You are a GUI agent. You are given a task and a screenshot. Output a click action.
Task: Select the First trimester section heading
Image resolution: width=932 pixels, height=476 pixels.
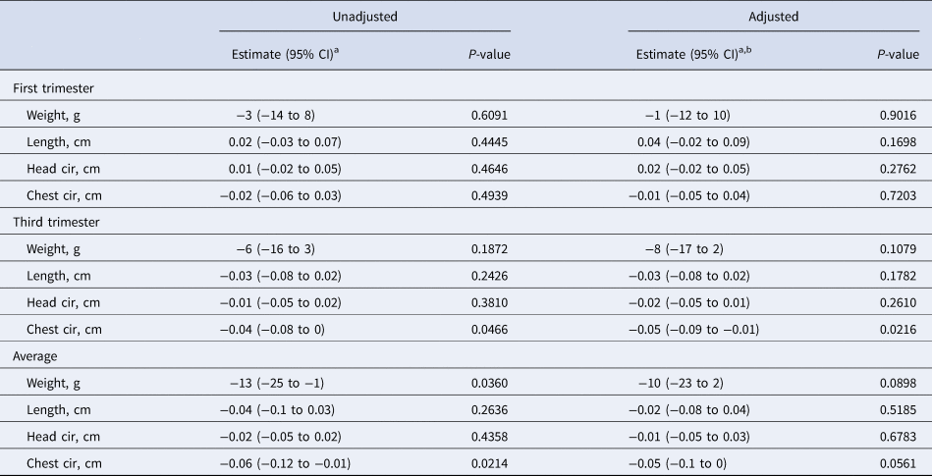pos(53,88)
